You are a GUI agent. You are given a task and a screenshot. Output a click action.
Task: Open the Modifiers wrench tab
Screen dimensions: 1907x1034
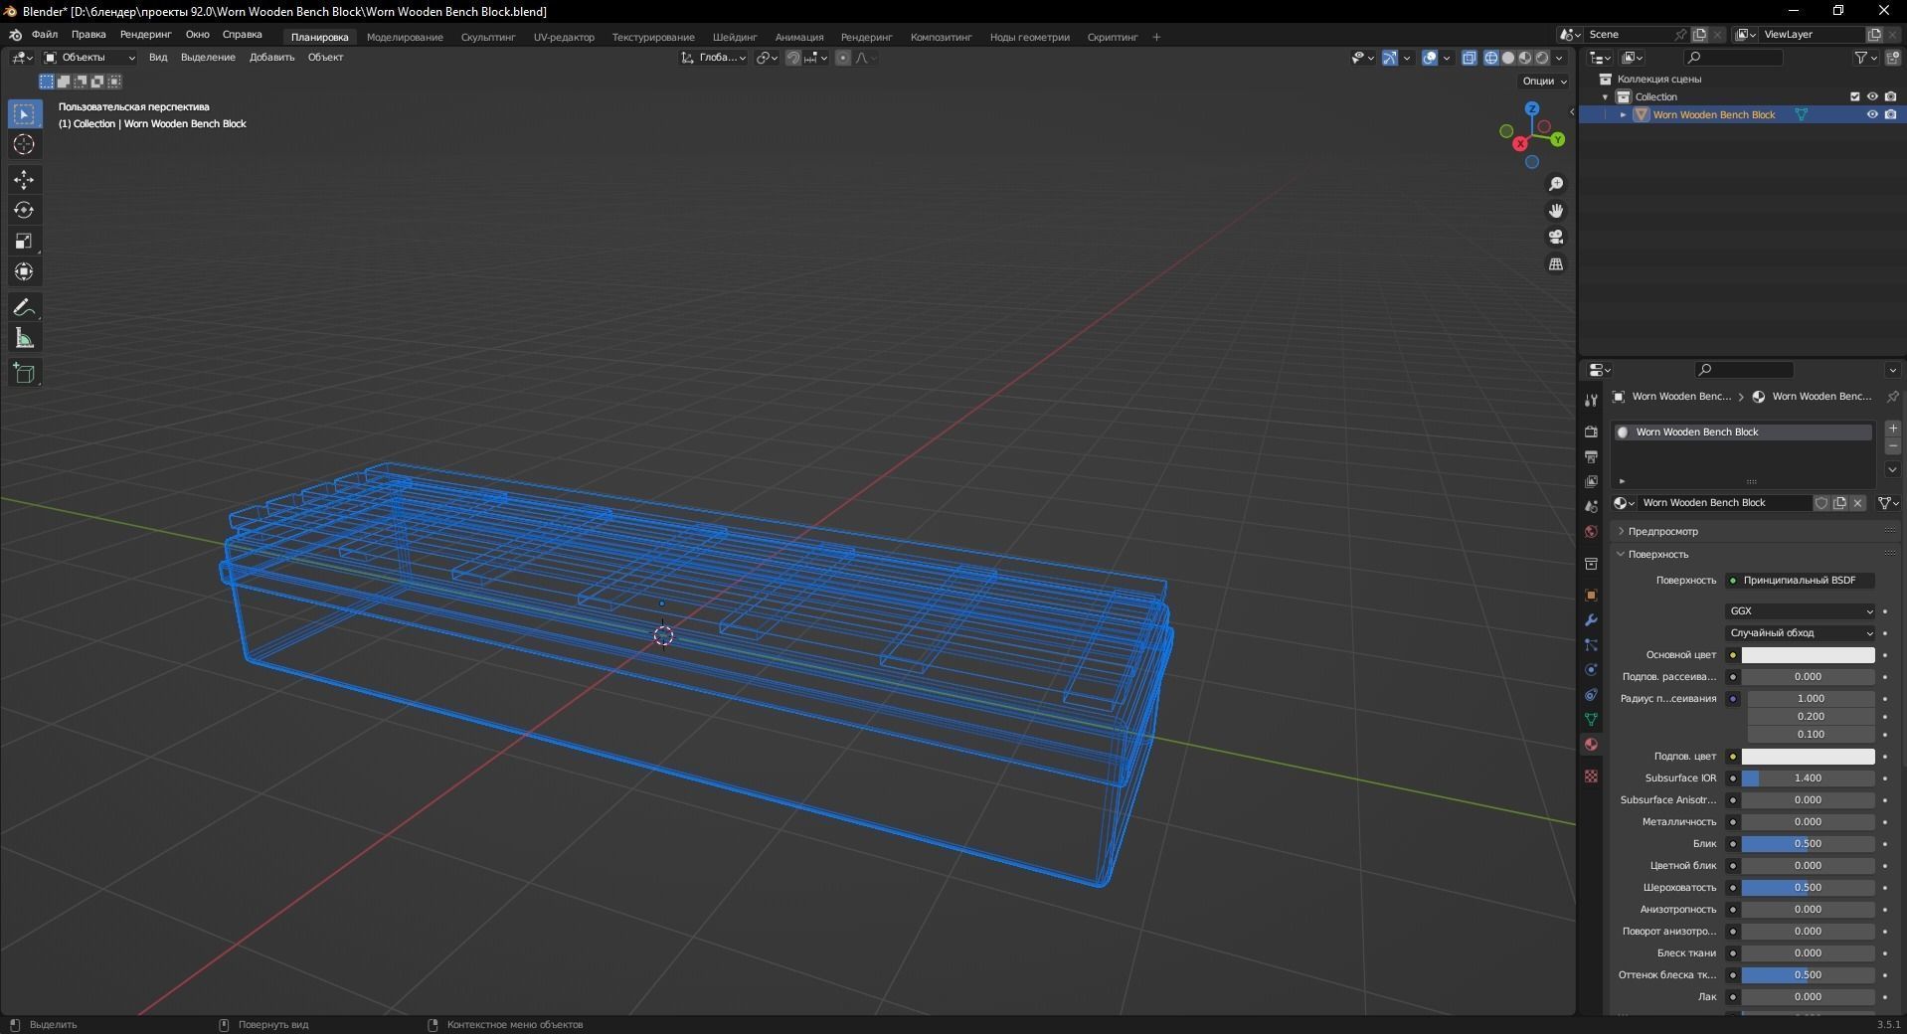click(1591, 619)
